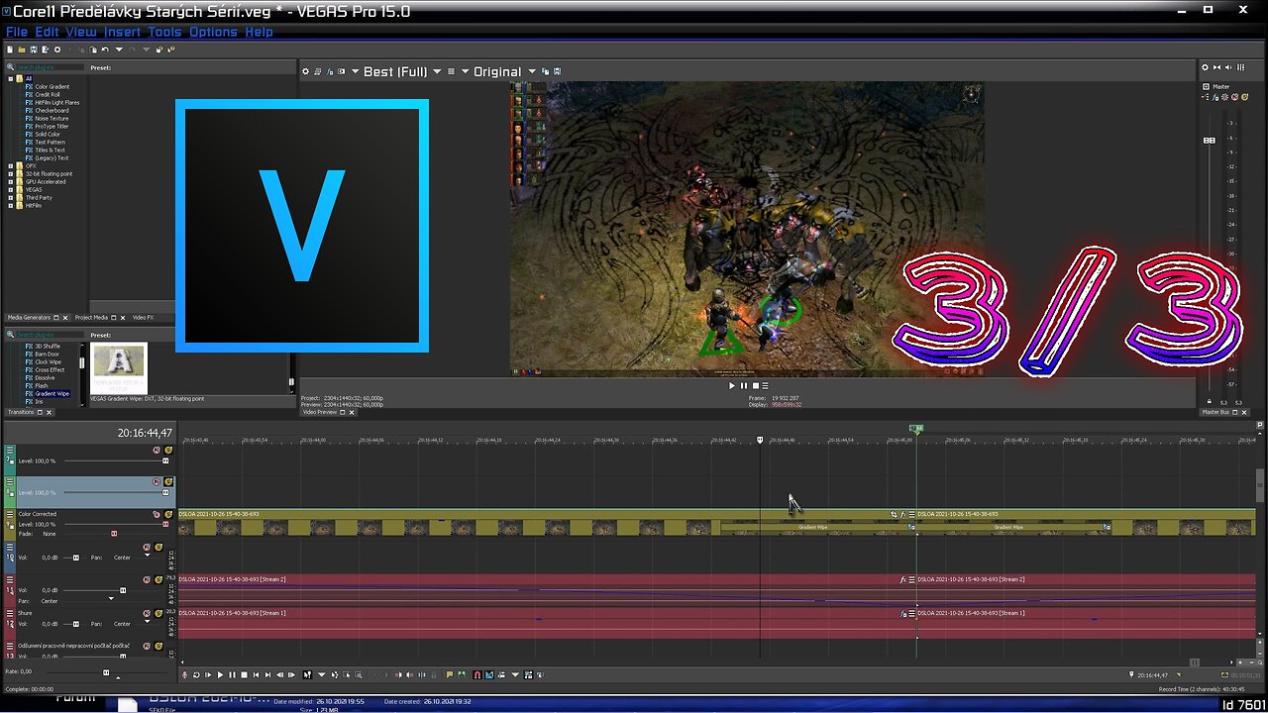
Task: Create a new project via toolbar icon
Action: (10, 50)
